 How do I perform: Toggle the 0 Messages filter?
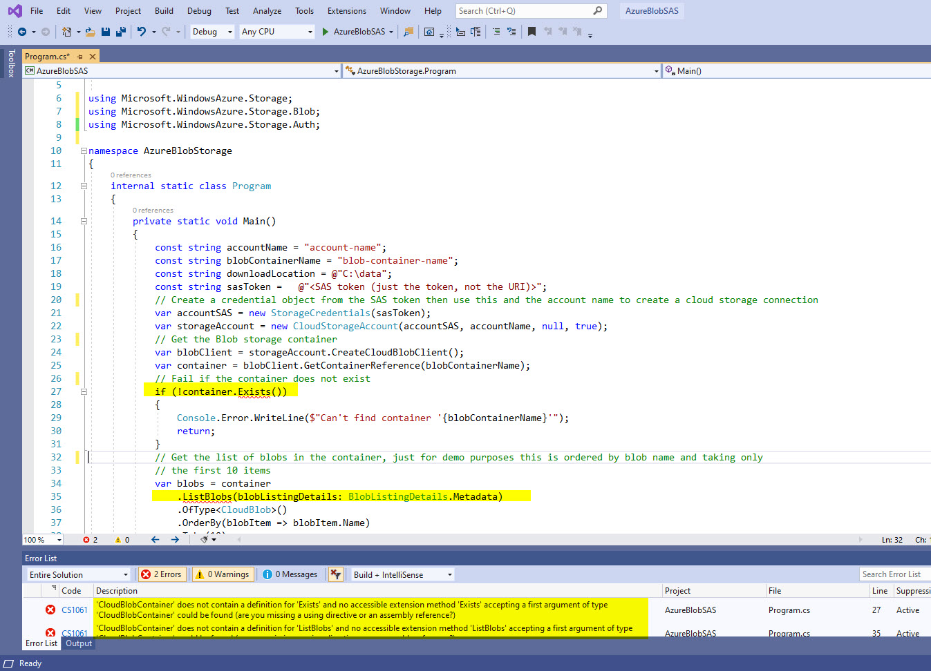pos(290,574)
